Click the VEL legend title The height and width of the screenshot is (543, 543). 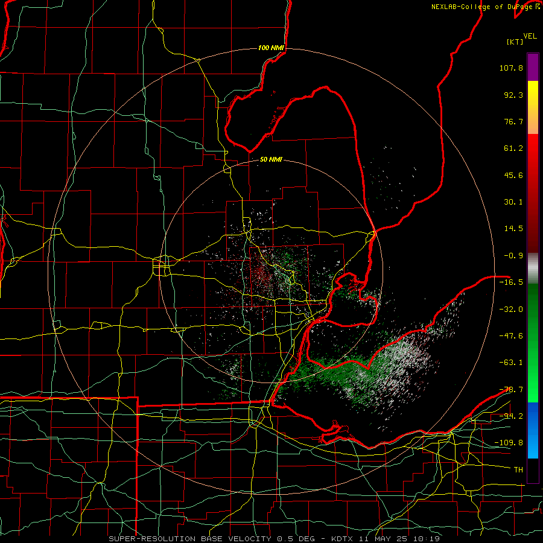(x=530, y=36)
